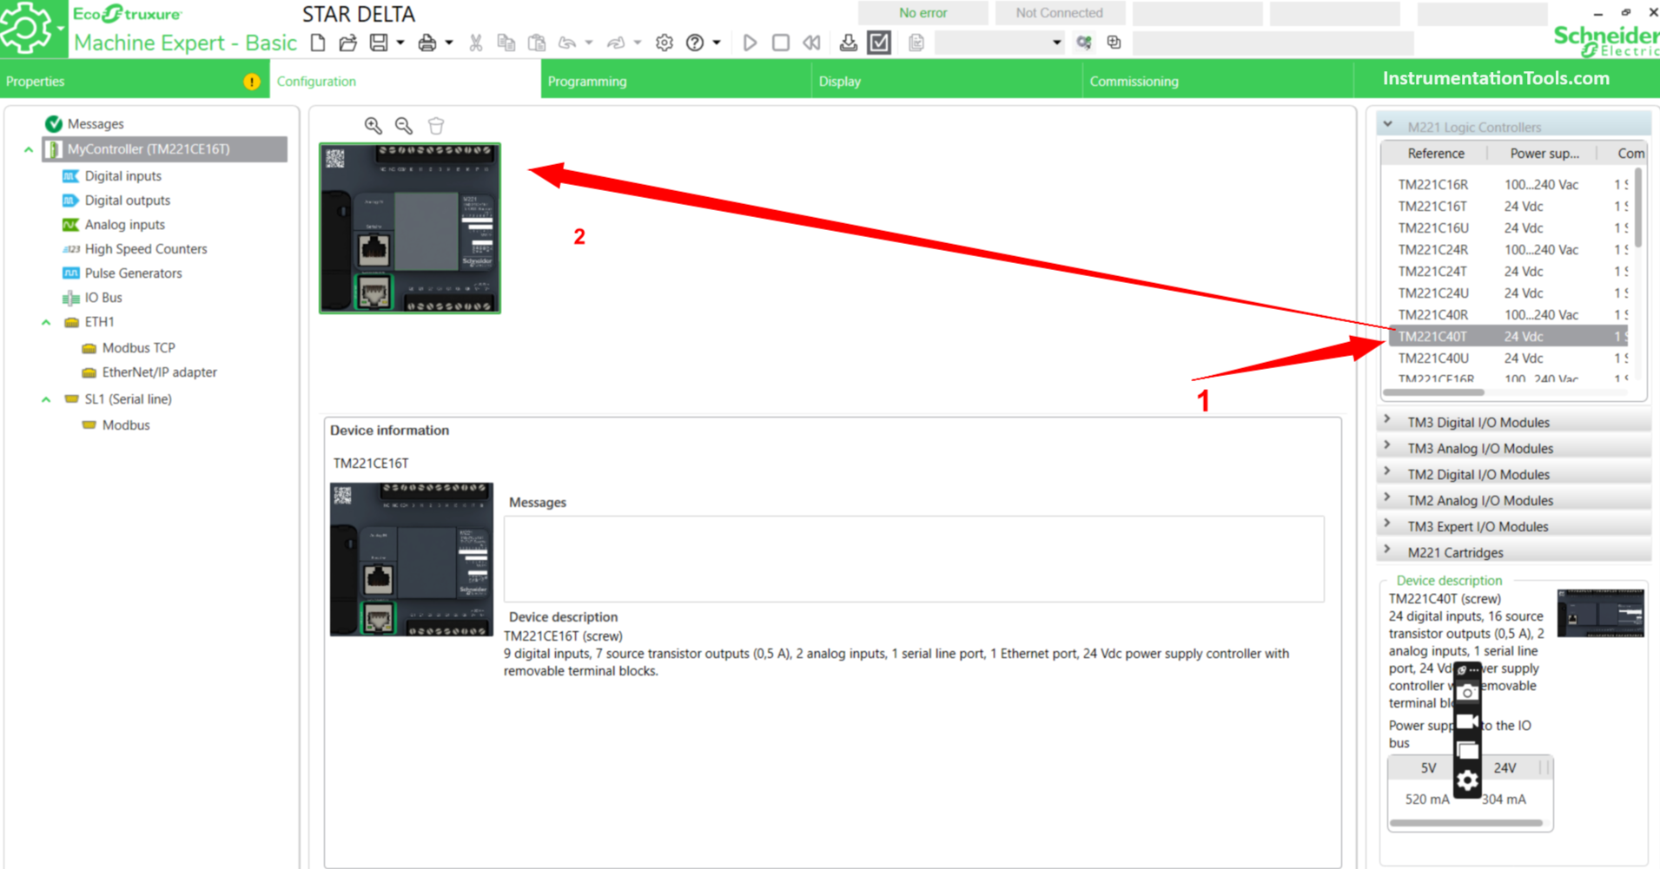Redo the last action

[x=616, y=43]
